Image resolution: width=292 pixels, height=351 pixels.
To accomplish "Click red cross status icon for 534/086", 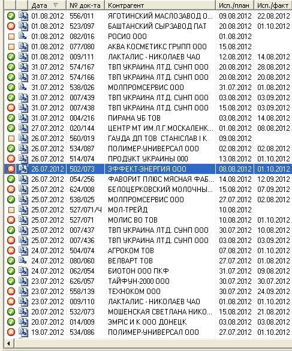I will point(11,332).
